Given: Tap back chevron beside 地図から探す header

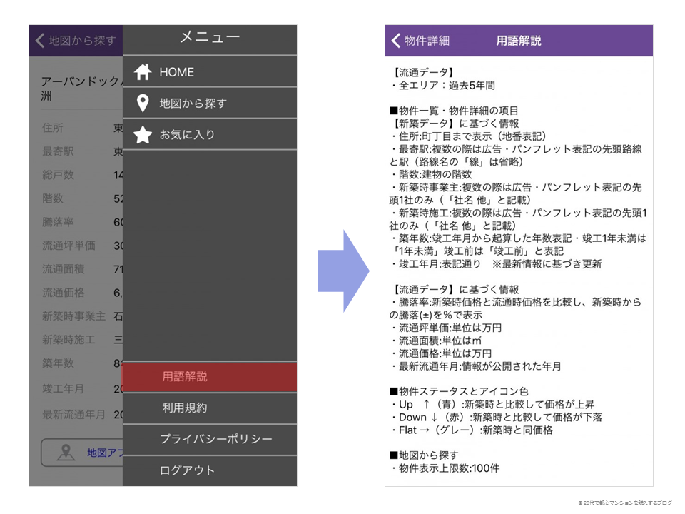Looking at the screenshot, I should [x=40, y=41].
